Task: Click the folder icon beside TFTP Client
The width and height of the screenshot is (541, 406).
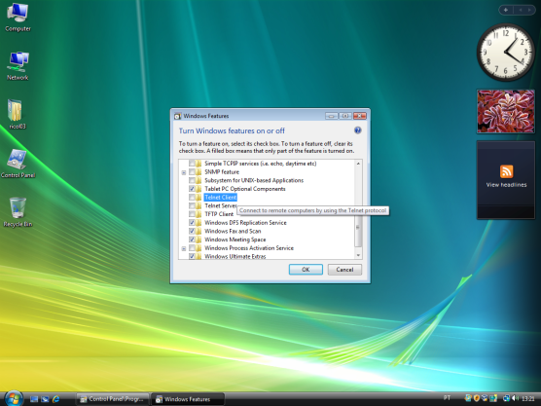Action: [x=198, y=214]
